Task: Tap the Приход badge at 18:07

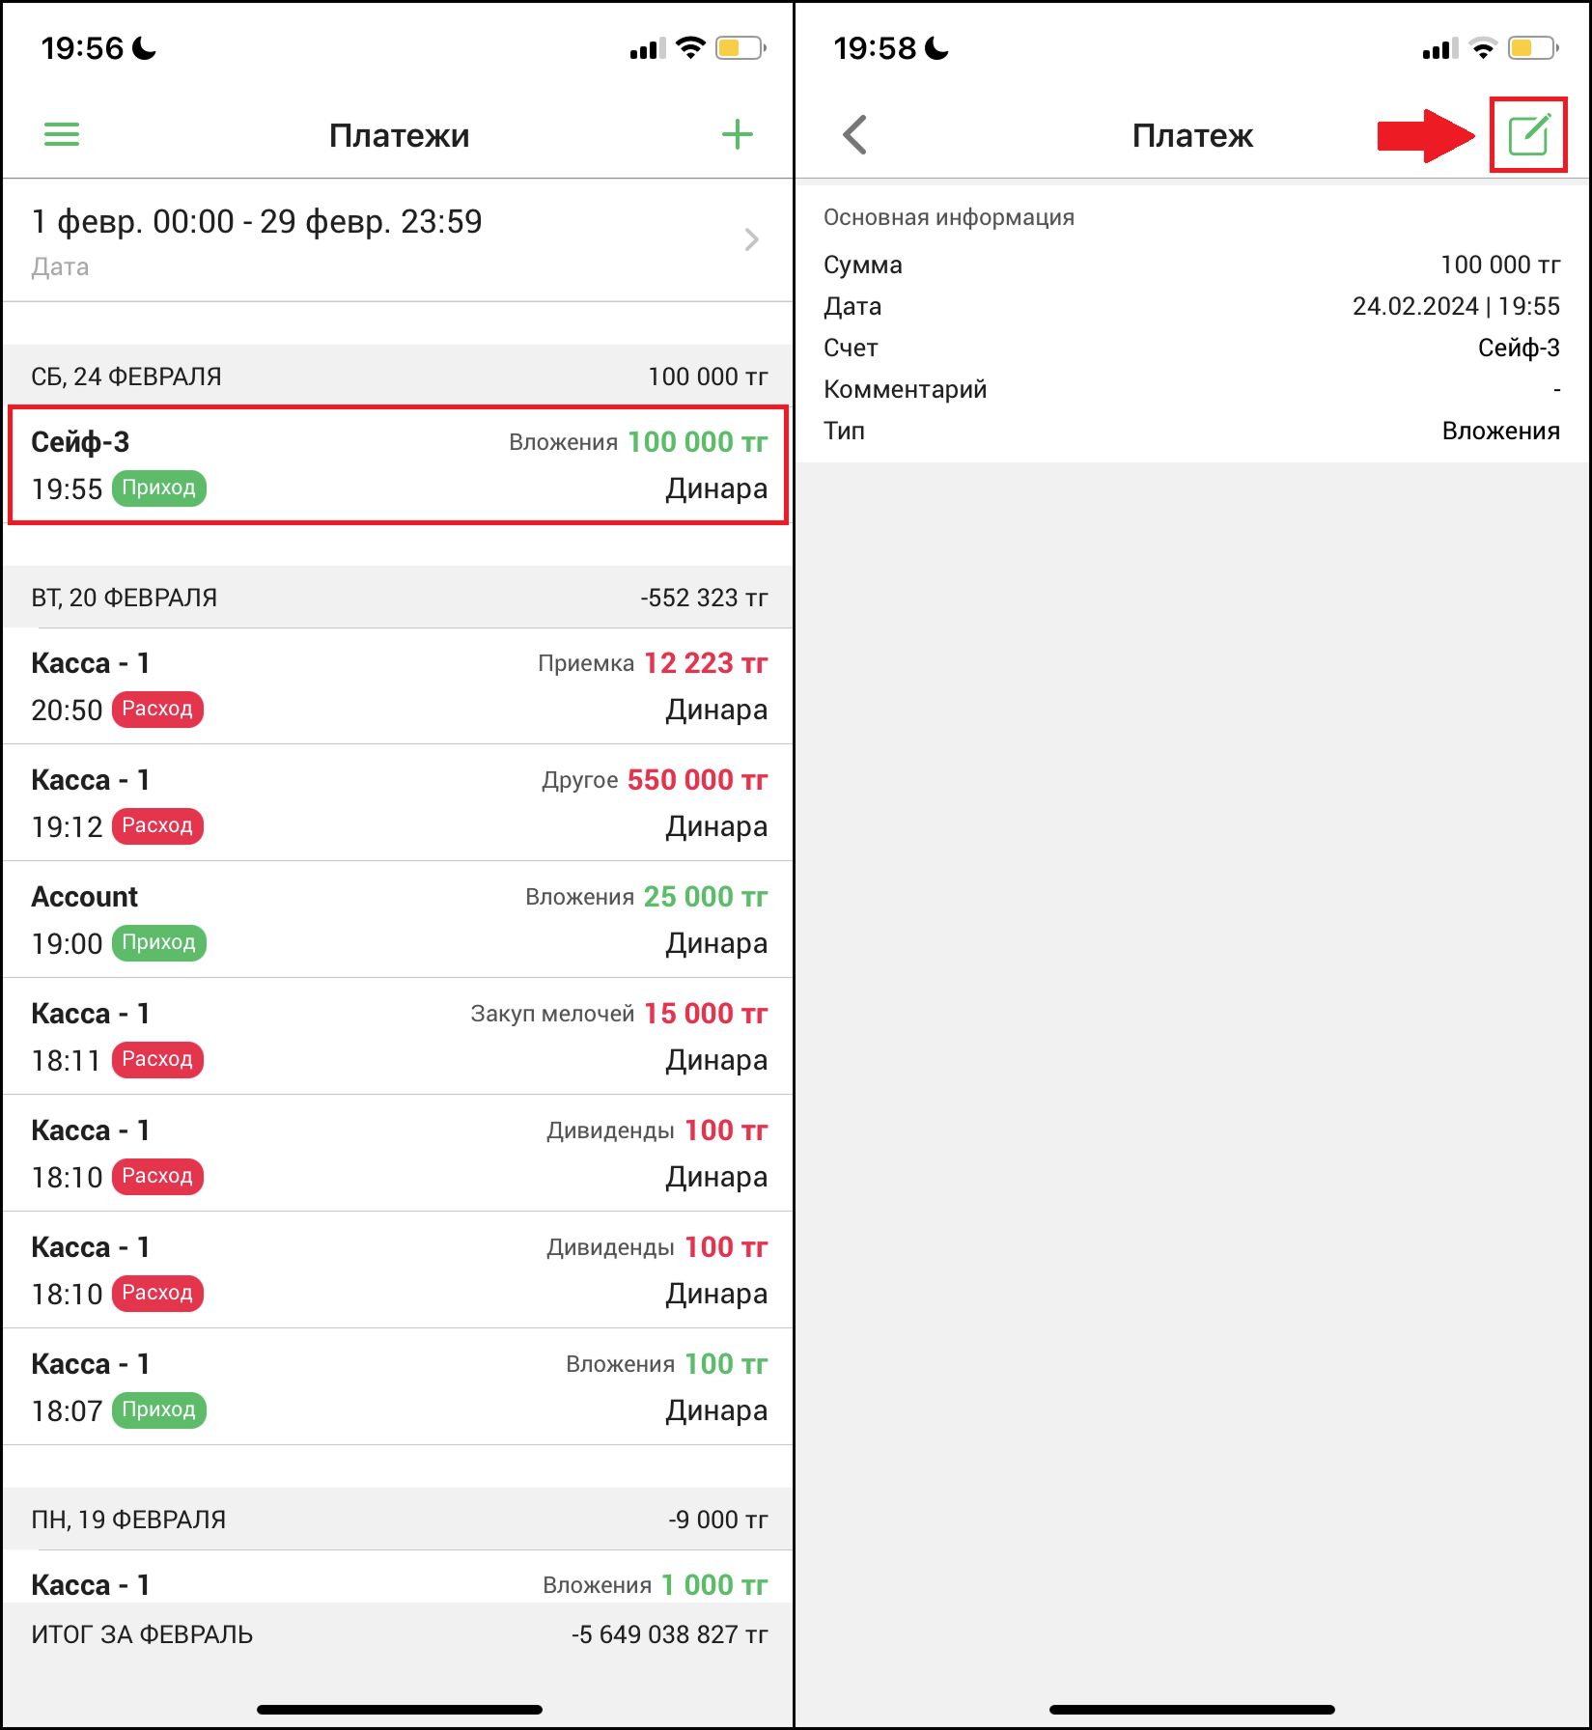Action: (159, 1409)
